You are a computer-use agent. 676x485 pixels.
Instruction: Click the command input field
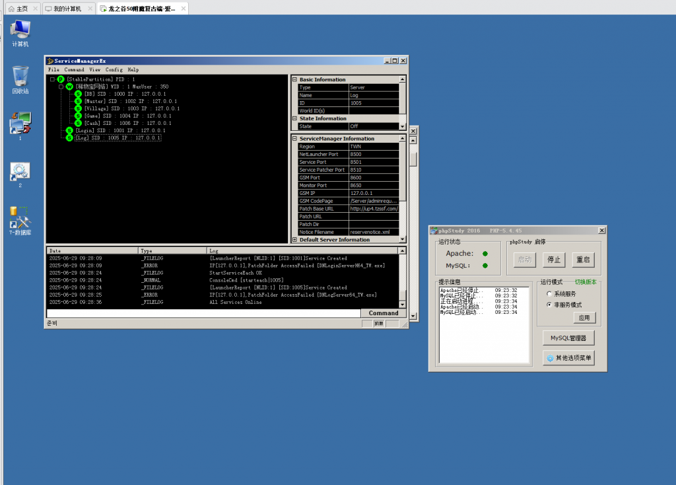[x=203, y=313]
